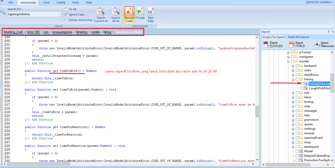The height and width of the screenshot is (168, 335).
Task: Click the seasonalEvent folder icon
Action: click(x=301, y=138)
